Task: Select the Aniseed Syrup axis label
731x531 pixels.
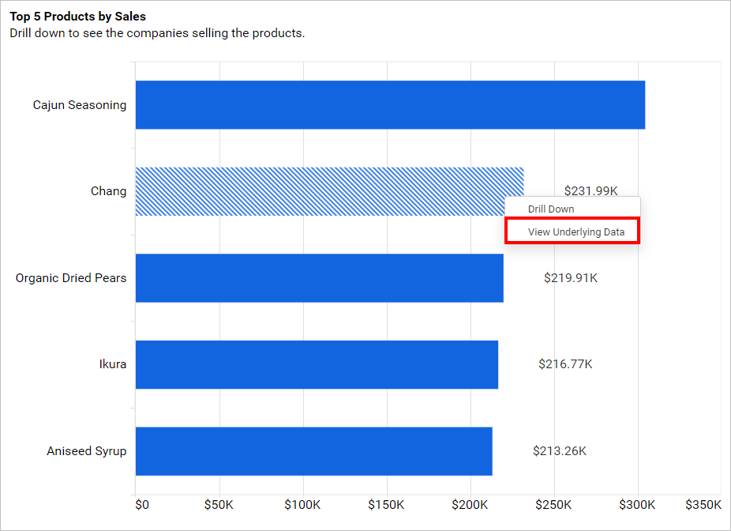Action: (86, 451)
